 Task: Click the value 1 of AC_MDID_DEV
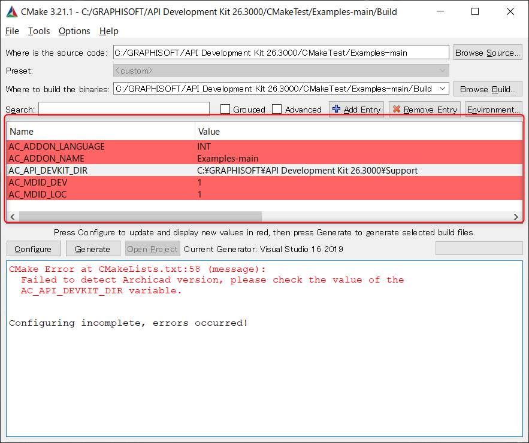click(199, 183)
